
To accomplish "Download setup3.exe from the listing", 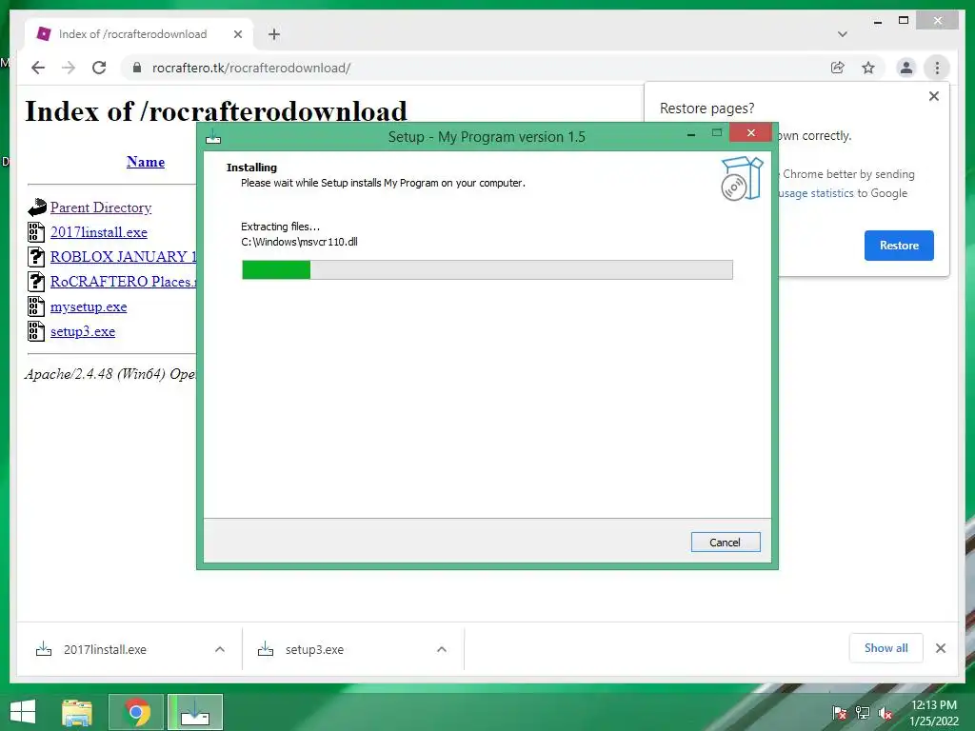I will pos(83,331).
